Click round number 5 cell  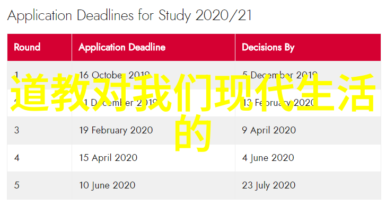pos(39,185)
